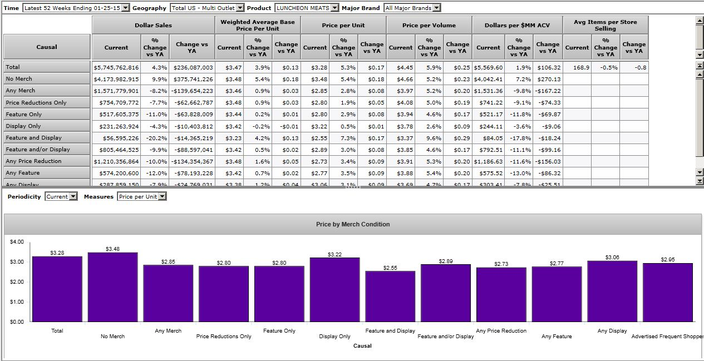Viewport: 704px width, 361px height.
Task: Click the table's vertical scrollbar track
Action: [700, 122]
